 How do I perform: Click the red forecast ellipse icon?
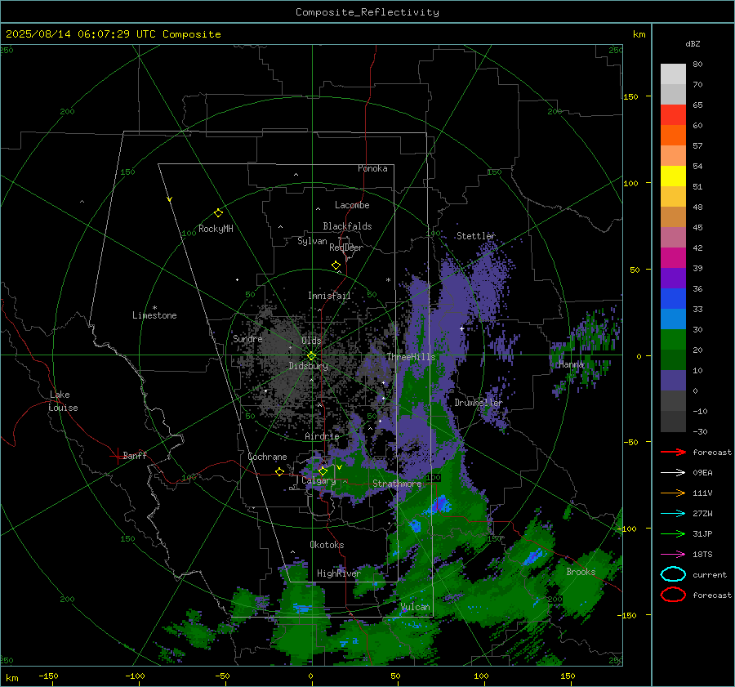(673, 595)
